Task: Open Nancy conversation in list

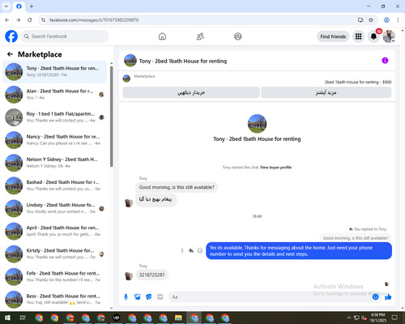Action: [54, 140]
